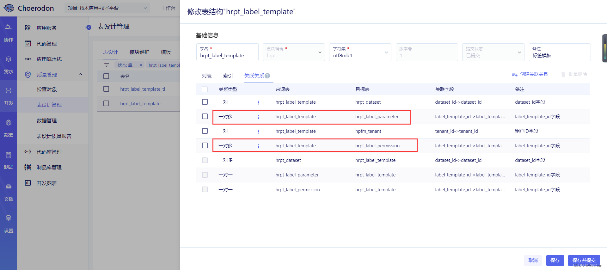This screenshot has height=270, width=607.
Task: Check the hrpt_label_template_tl table row
Action: [x=106, y=89]
